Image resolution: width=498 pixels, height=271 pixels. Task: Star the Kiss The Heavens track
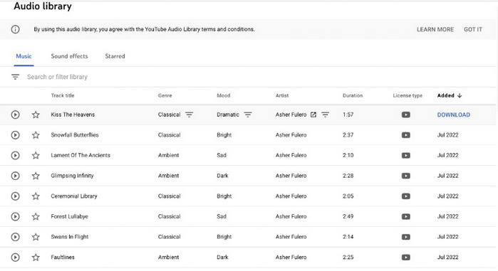[36, 115]
